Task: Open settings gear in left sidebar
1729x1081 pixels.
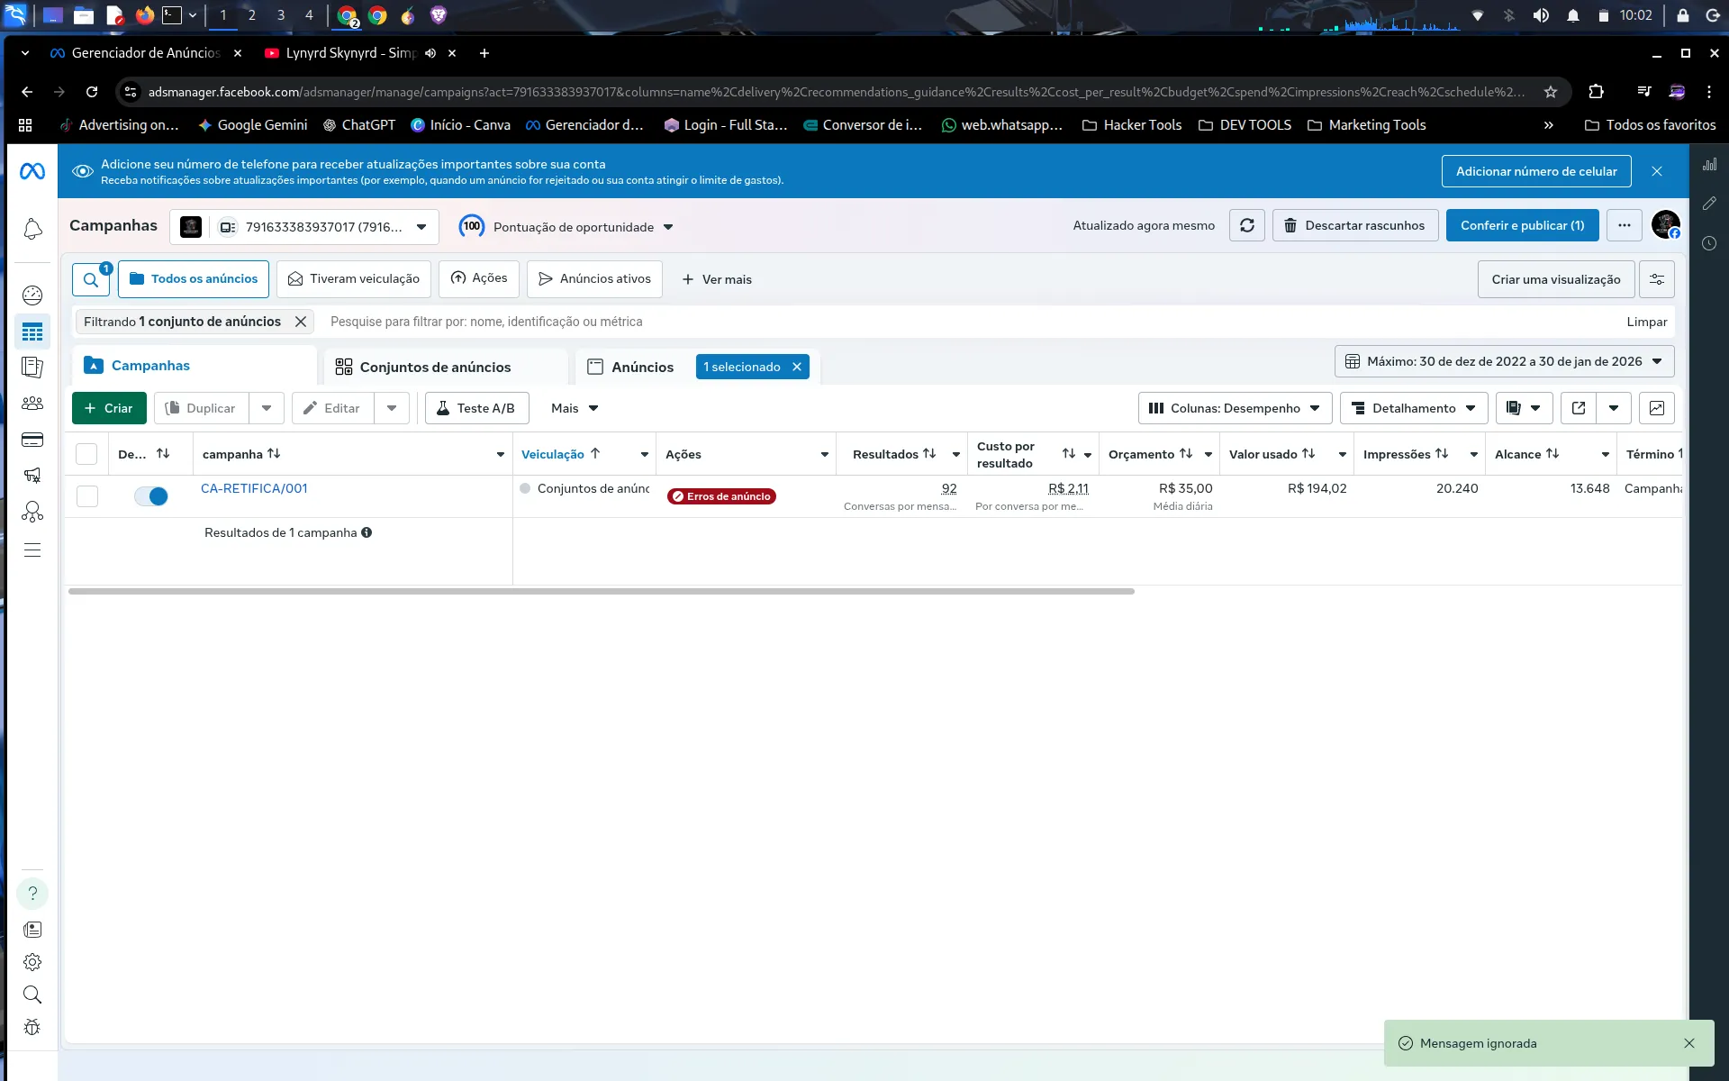Action: [x=32, y=962]
